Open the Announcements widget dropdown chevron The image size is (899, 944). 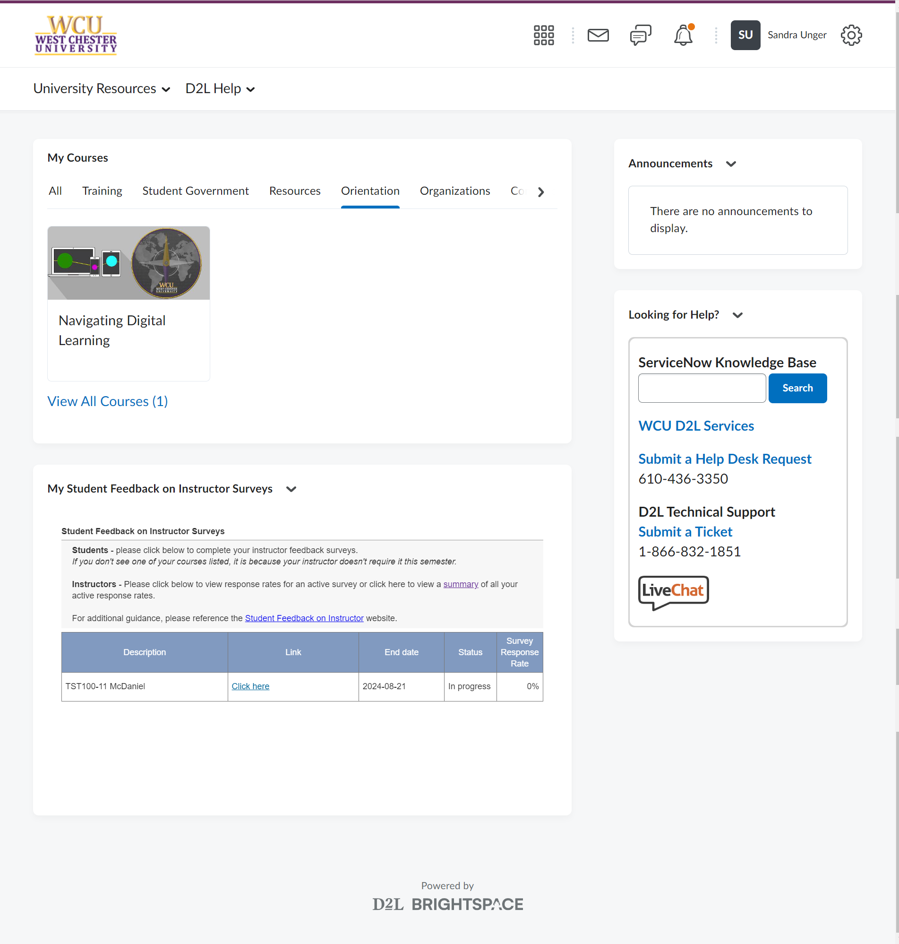coord(731,164)
